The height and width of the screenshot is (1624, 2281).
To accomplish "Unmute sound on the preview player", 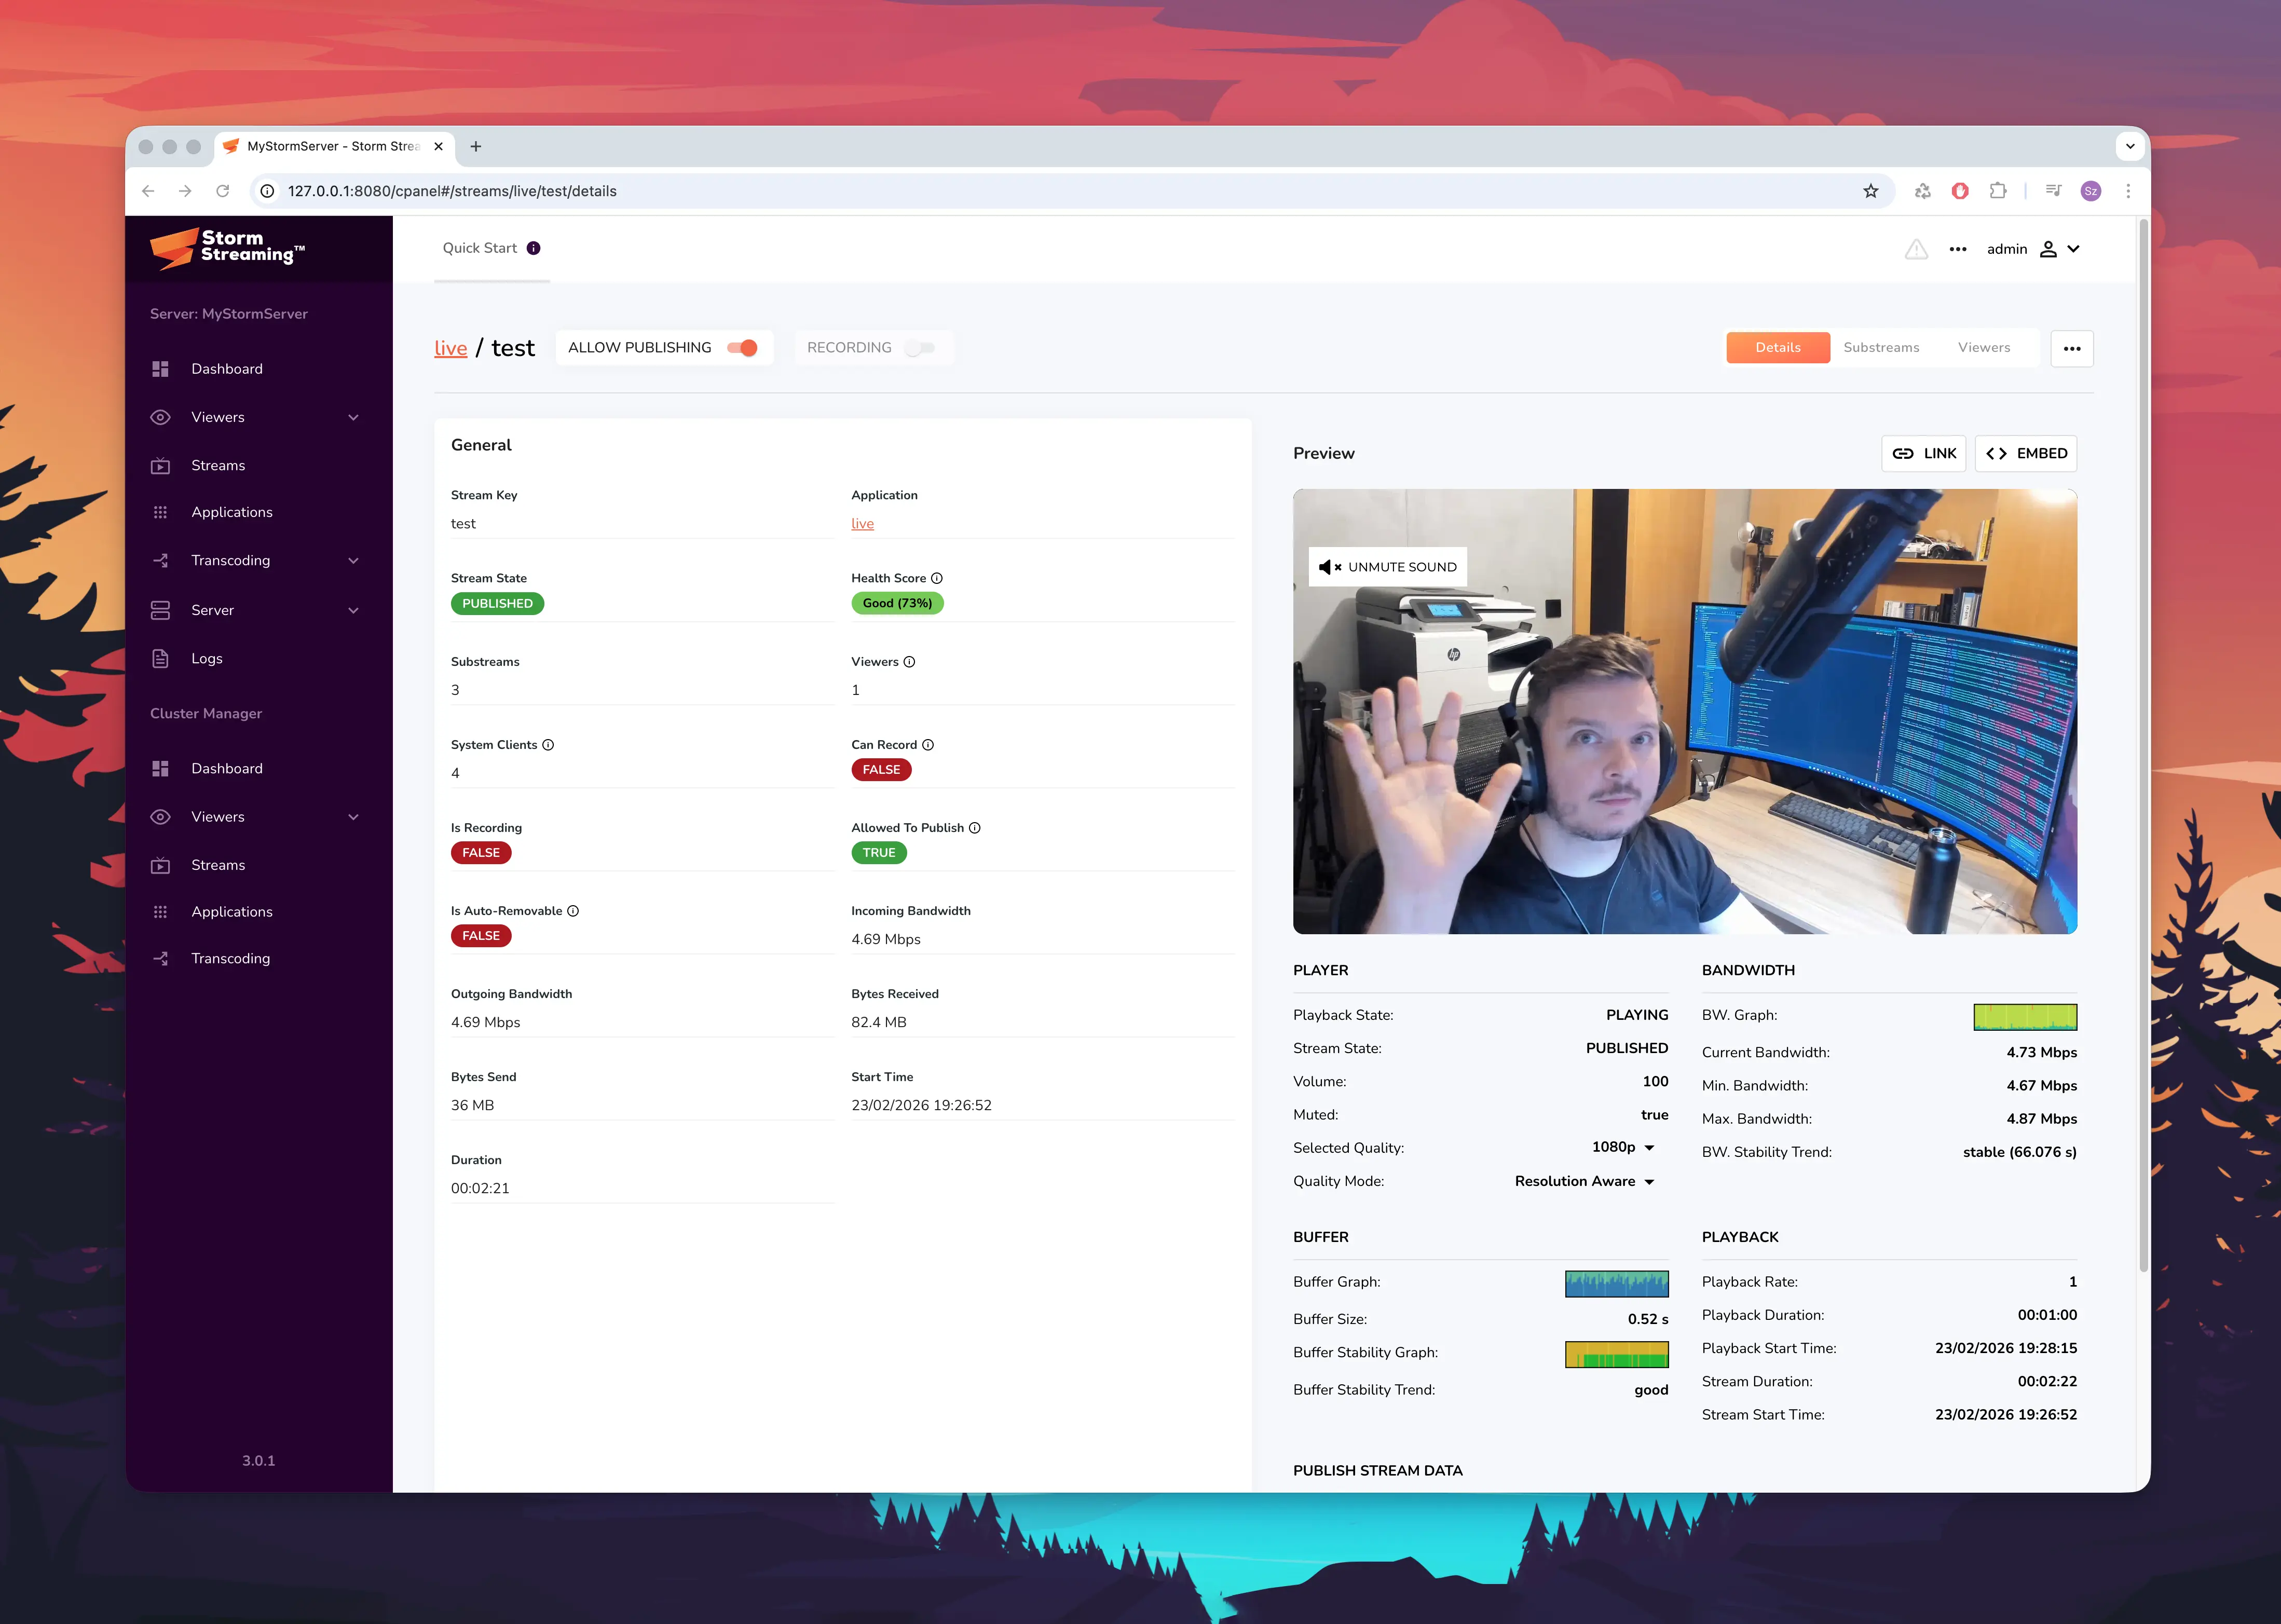I will tap(1387, 567).
